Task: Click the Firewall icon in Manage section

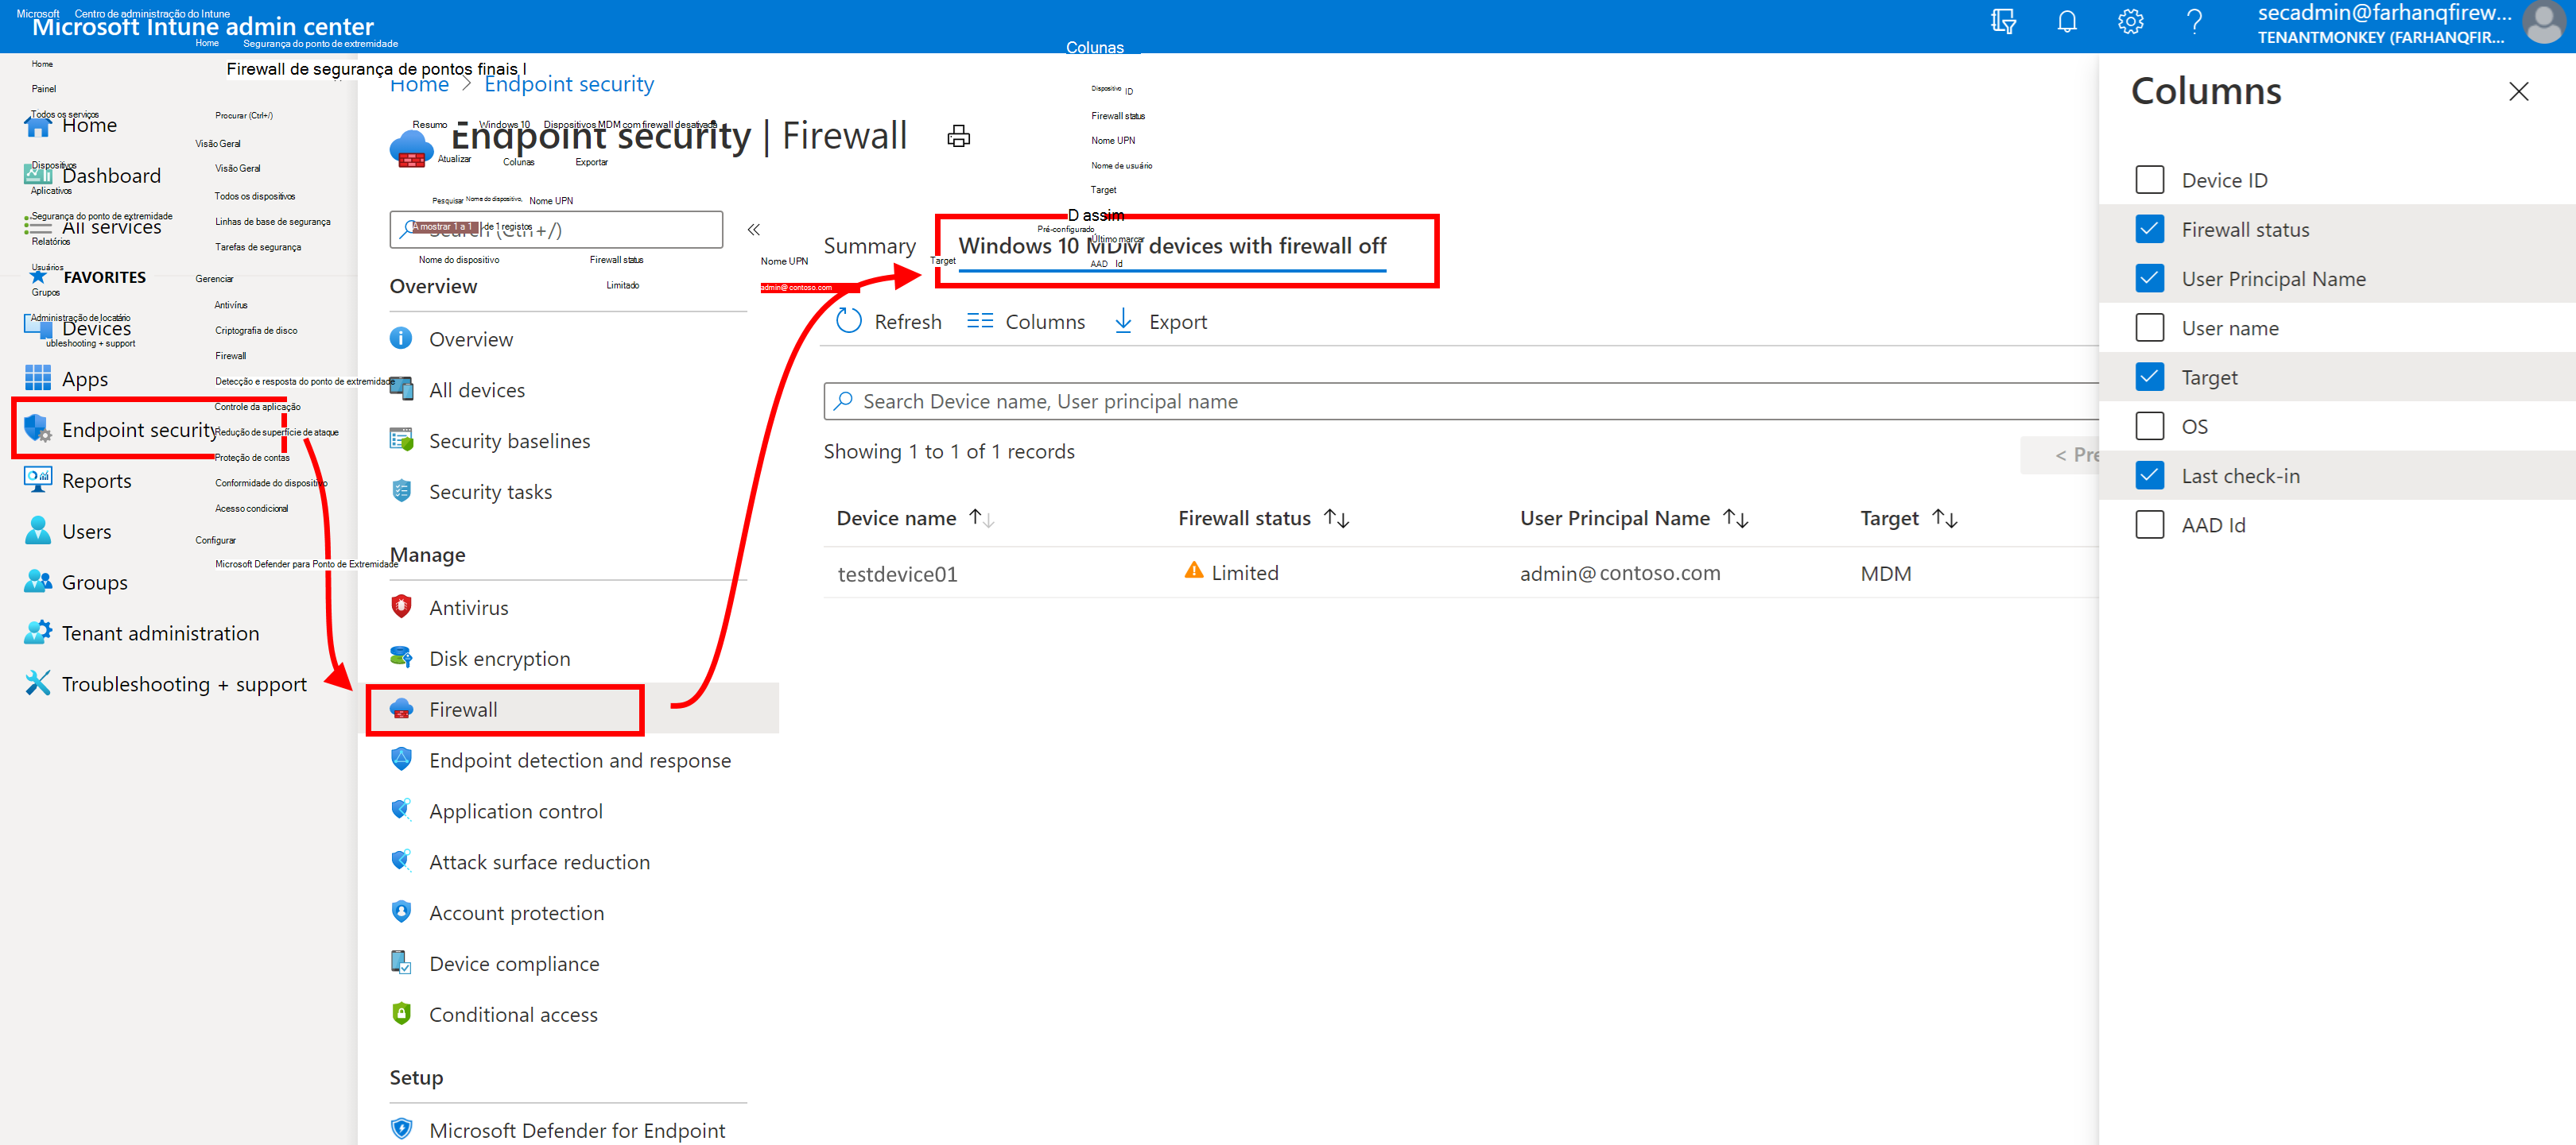Action: 401,710
